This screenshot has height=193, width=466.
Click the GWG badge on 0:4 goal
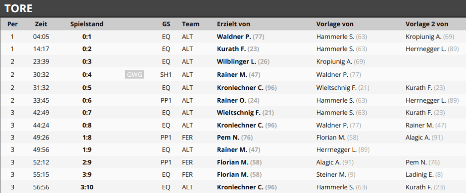click(135, 74)
